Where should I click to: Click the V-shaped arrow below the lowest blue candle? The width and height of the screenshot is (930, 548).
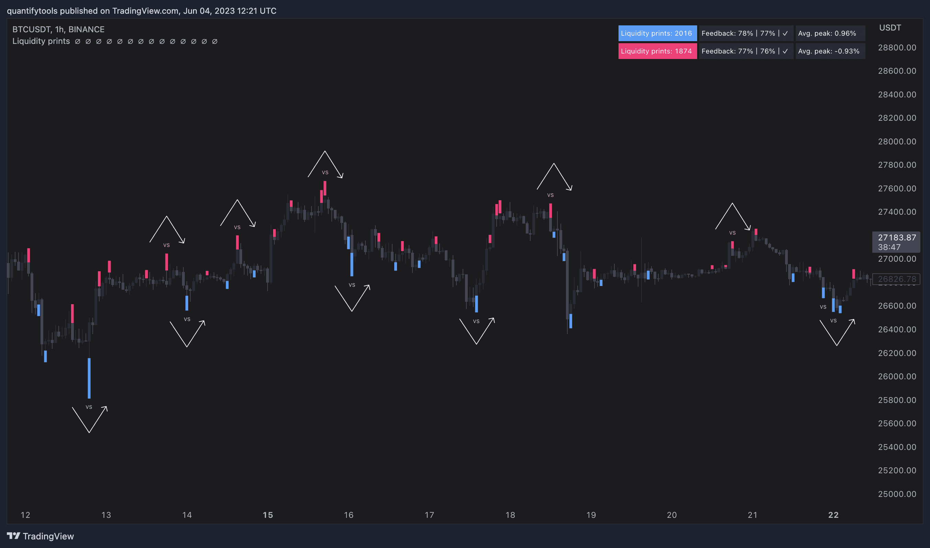click(x=90, y=420)
